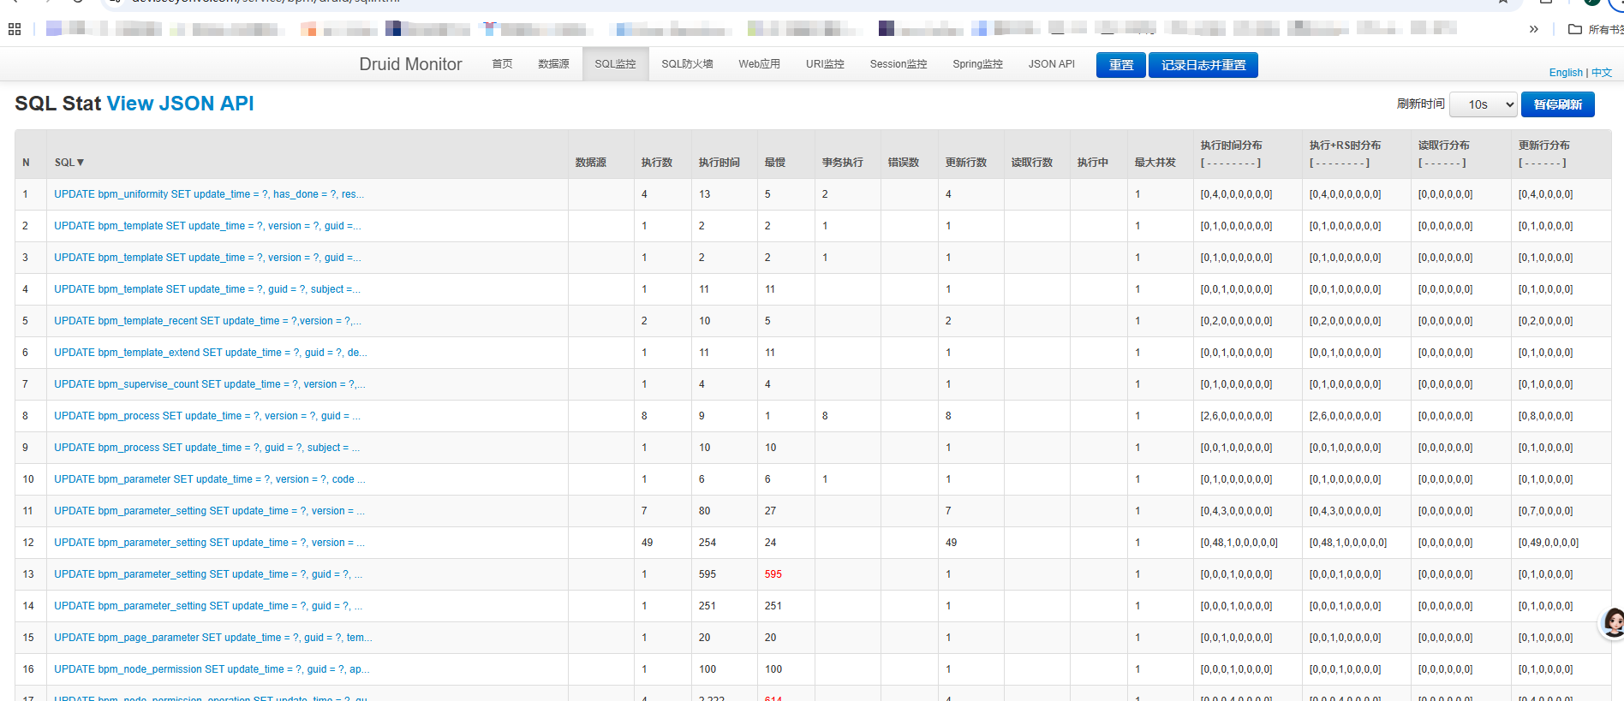
Task: Click the 重置 button
Action: (x=1120, y=65)
